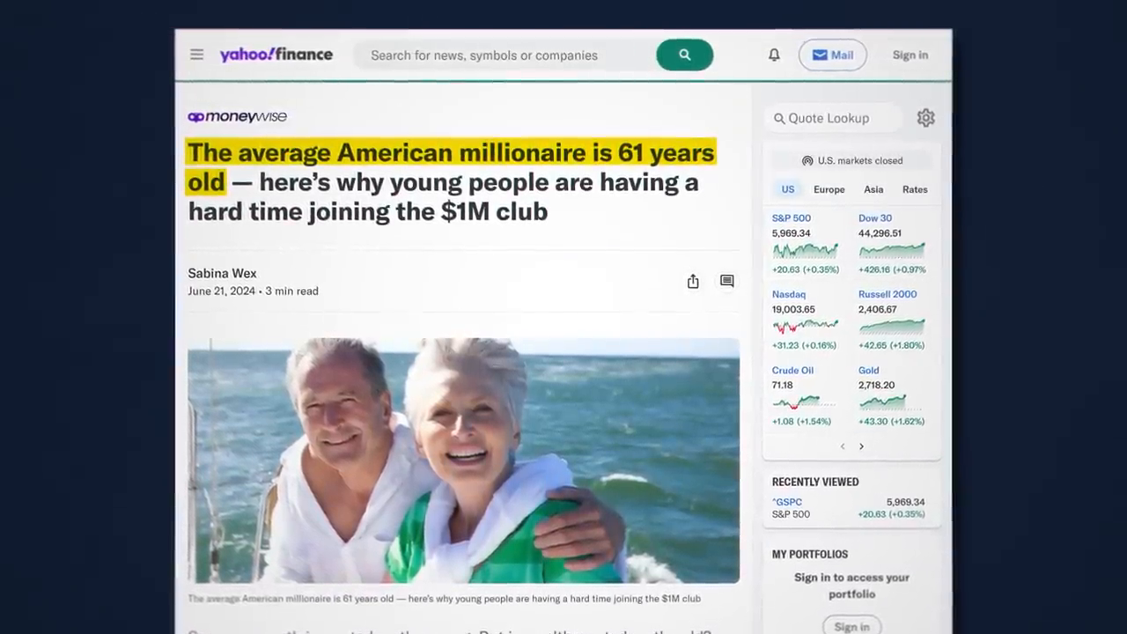The width and height of the screenshot is (1127, 634).
Task: Focus the news and symbols search field
Action: pyautogui.click(x=505, y=55)
